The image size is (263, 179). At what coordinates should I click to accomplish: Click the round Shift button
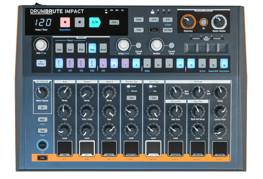click(x=42, y=145)
